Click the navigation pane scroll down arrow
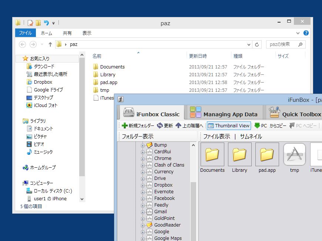The width and height of the screenshot is (322, 241). 82,199
